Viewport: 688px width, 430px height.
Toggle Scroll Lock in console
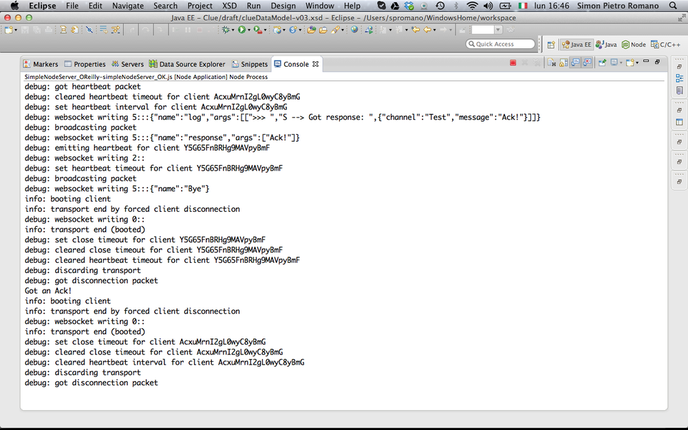tap(563, 63)
